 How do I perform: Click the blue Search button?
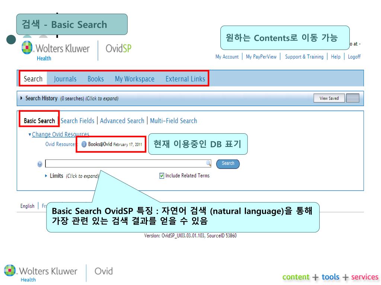click(x=228, y=164)
